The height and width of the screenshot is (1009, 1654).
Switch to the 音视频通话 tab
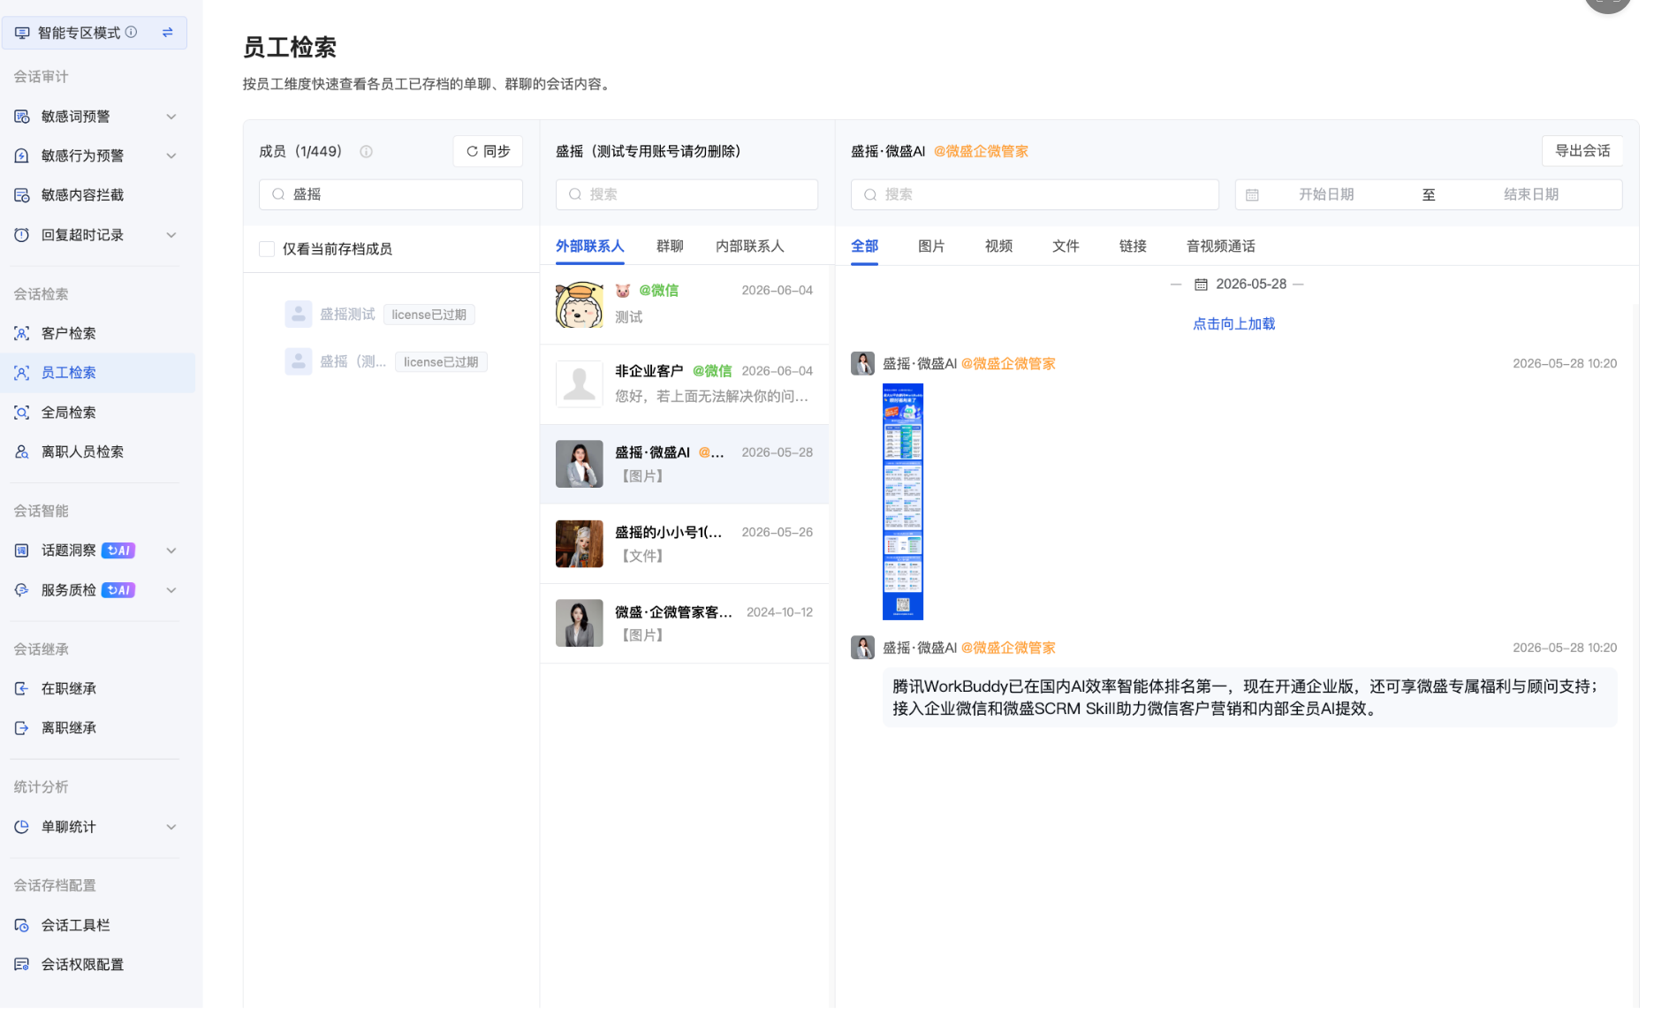[x=1220, y=247]
